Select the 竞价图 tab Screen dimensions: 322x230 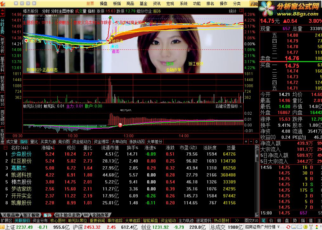coord(64,142)
